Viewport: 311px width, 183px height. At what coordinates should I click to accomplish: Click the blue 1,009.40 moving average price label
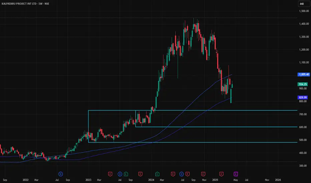(x=304, y=75)
